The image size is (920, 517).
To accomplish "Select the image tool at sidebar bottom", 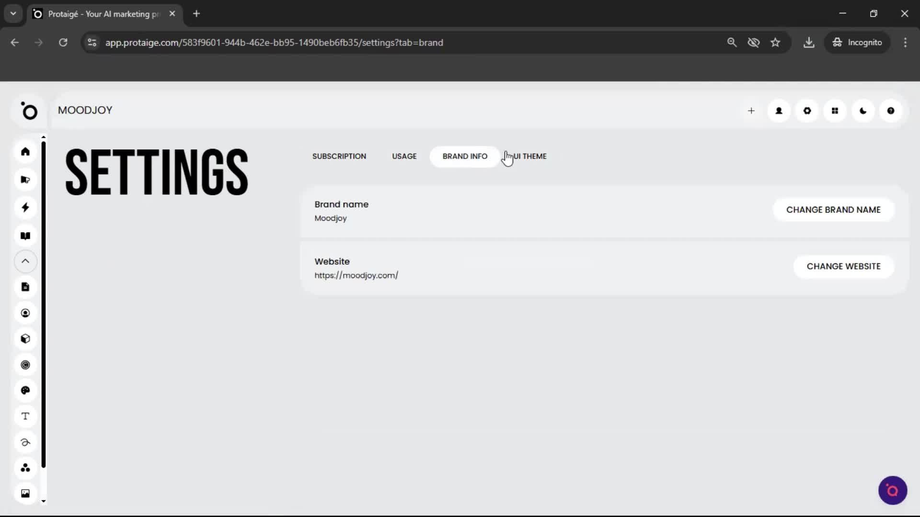I will click(25, 493).
